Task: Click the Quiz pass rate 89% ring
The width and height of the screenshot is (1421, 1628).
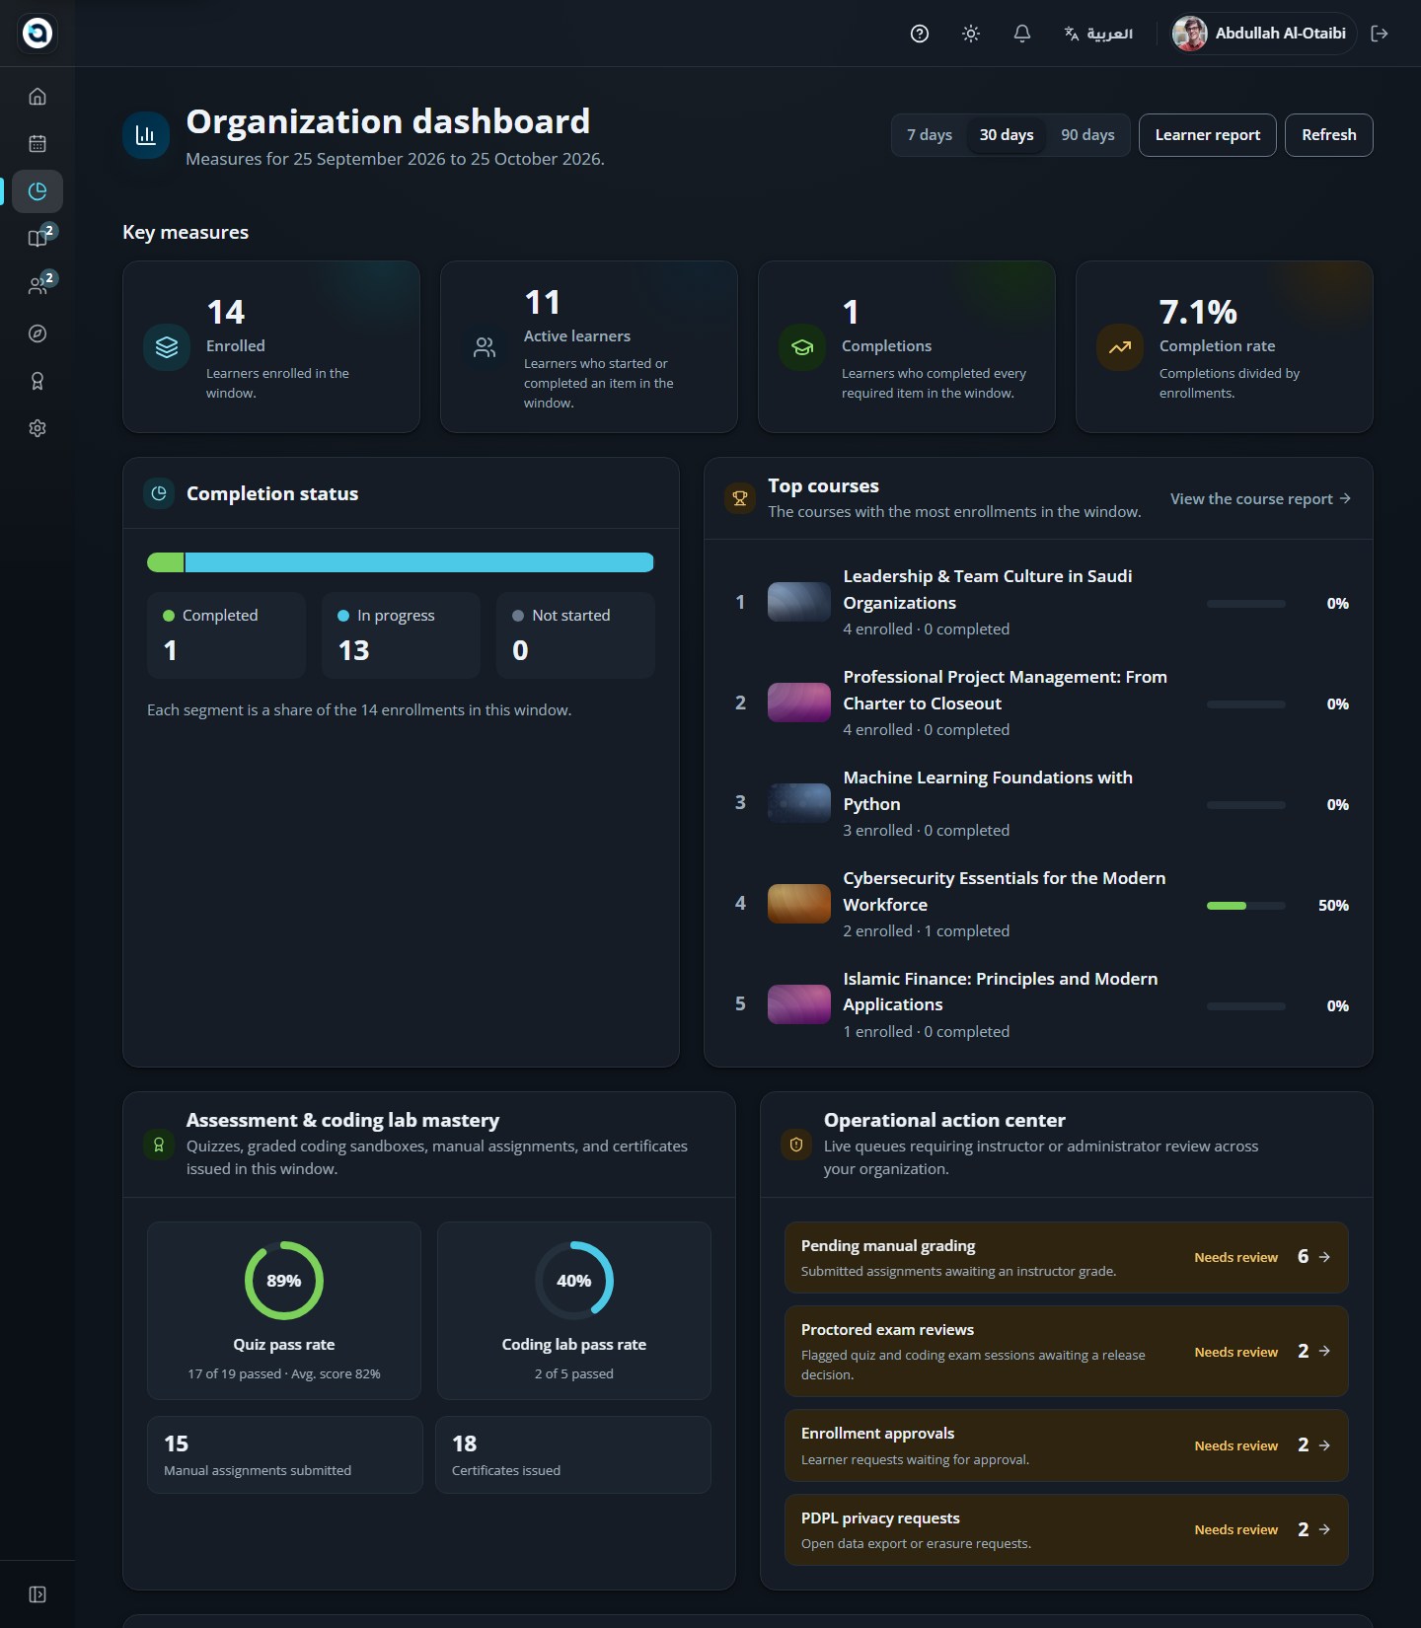Action: (284, 1281)
